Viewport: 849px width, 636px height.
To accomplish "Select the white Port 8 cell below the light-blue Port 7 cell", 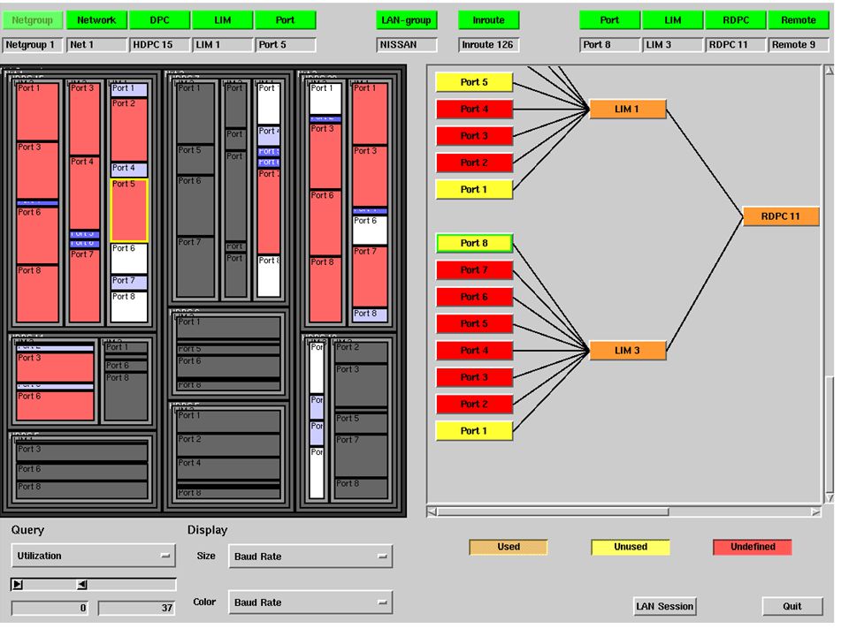I will (129, 307).
